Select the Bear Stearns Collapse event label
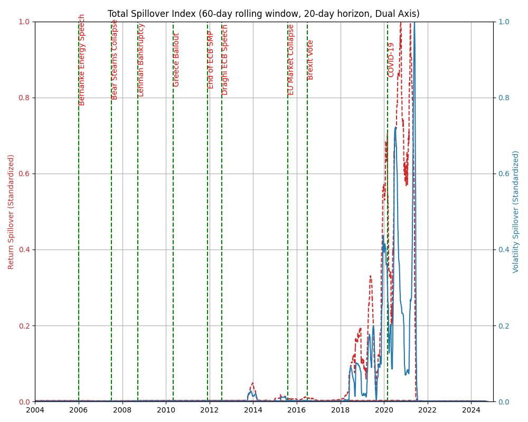The image size is (528, 422). tap(115, 60)
